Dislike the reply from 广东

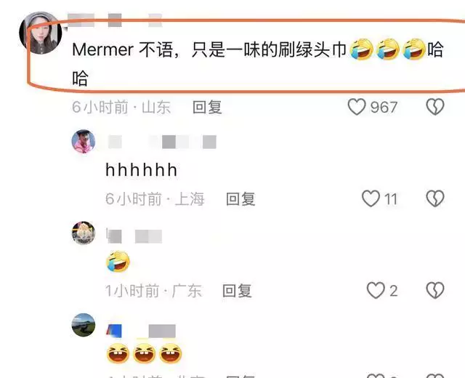point(435,290)
